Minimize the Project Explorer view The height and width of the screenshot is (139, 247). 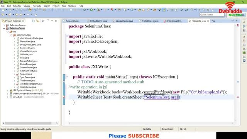click(52, 20)
